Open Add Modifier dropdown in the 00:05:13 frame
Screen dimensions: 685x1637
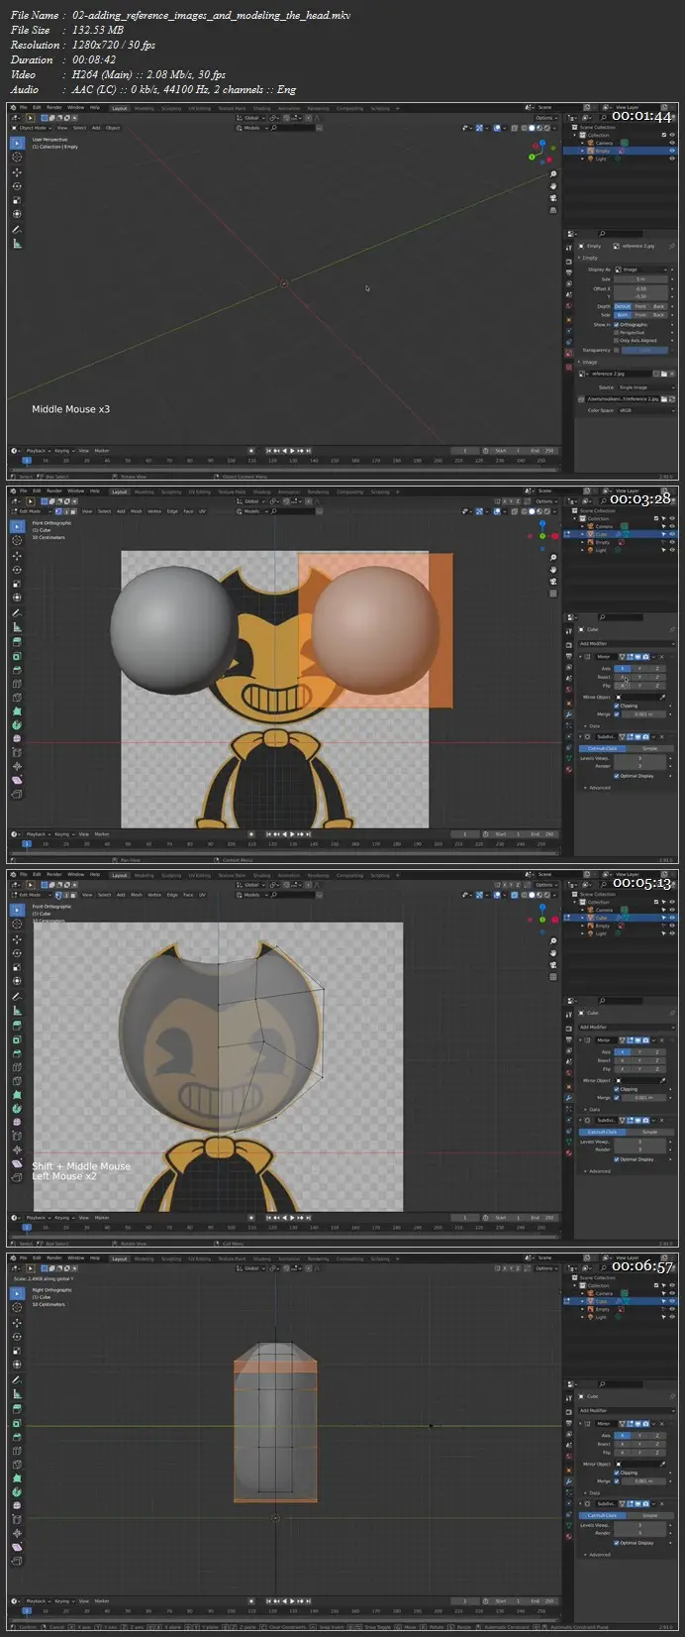coord(628,1028)
